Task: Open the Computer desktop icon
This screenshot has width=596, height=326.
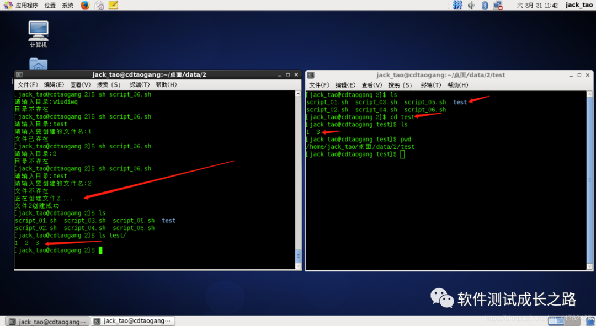Action: tap(39, 34)
